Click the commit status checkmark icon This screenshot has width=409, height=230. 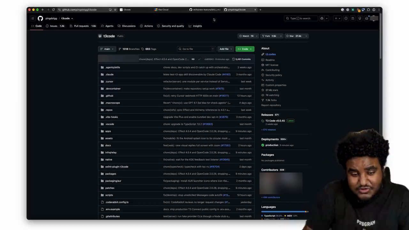pos(199,59)
